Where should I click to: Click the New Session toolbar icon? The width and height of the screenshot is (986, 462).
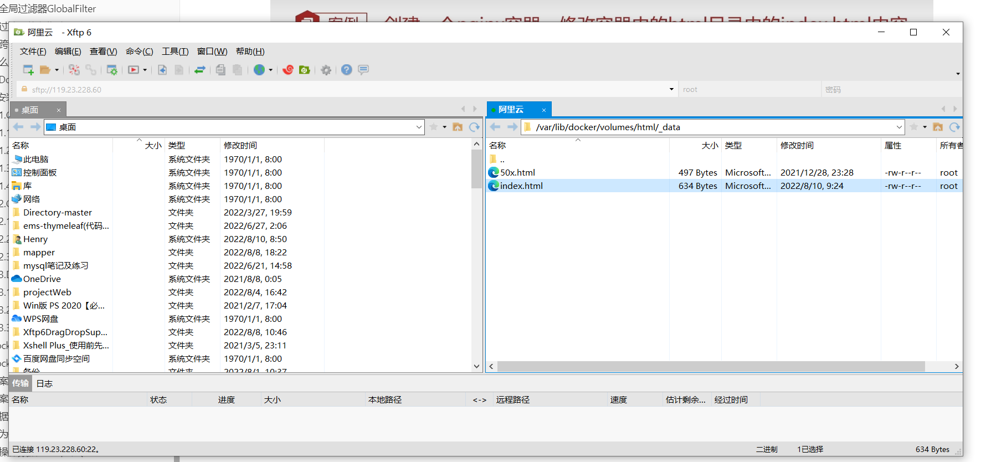point(28,70)
